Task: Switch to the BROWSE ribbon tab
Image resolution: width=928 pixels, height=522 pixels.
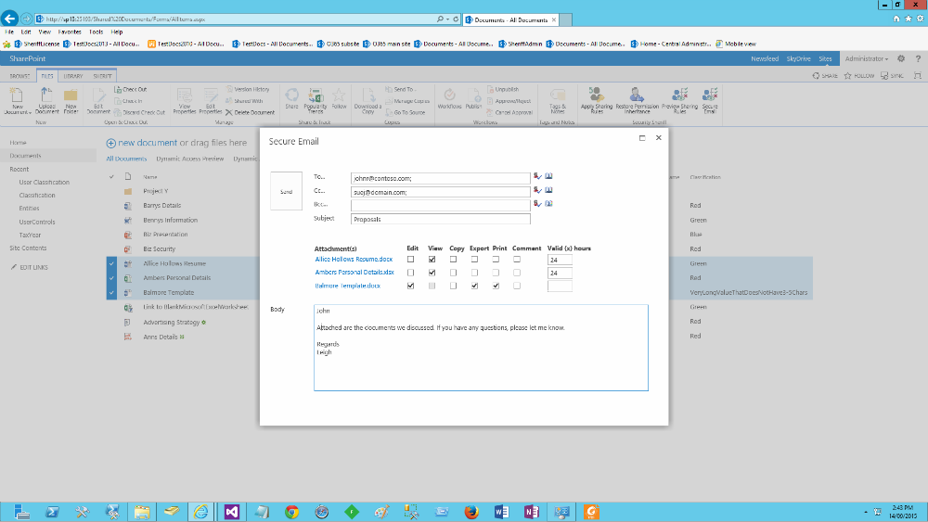Action: [19, 76]
